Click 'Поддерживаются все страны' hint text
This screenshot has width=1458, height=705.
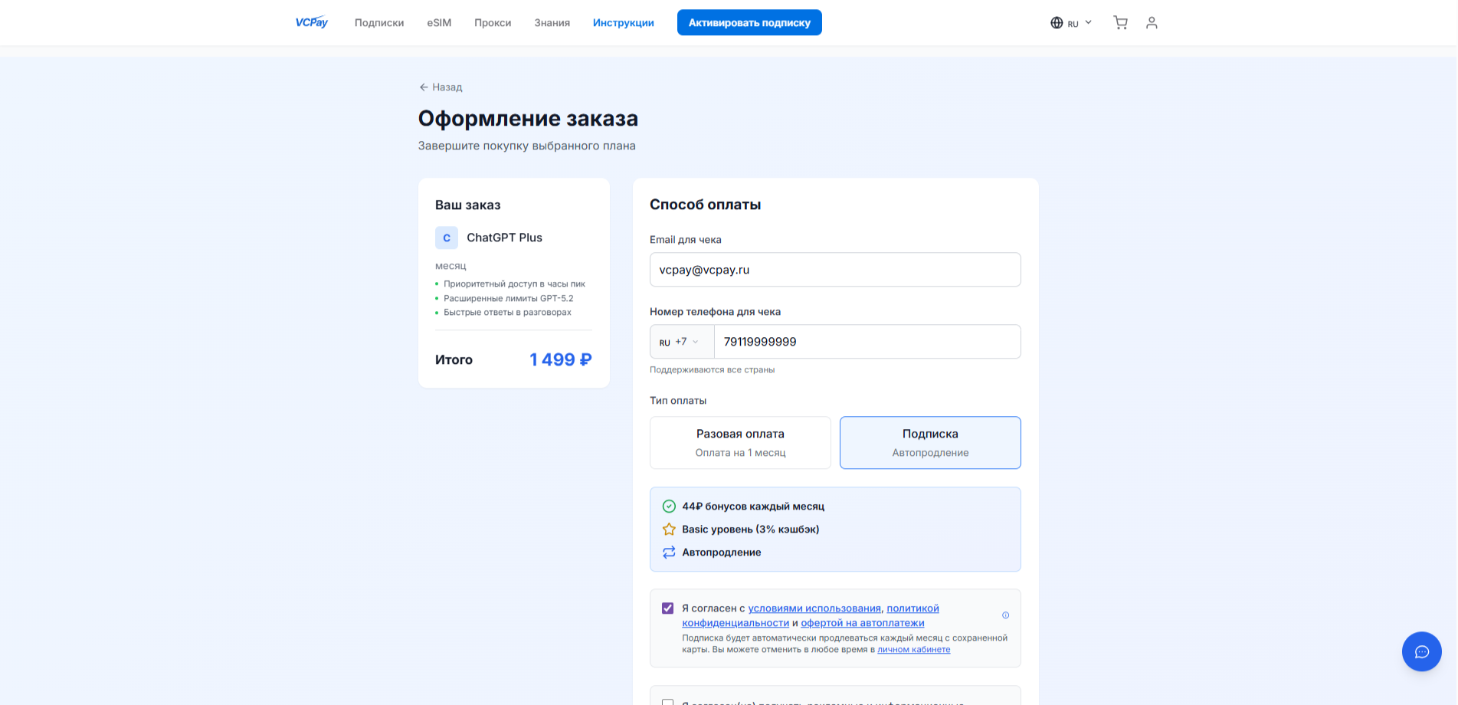pyautogui.click(x=712, y=370)
